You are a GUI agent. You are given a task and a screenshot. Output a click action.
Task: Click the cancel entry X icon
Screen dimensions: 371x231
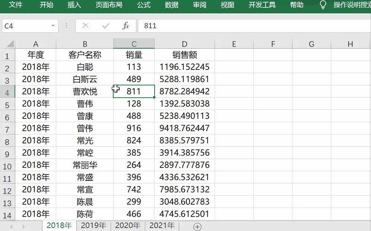[85, 26]
